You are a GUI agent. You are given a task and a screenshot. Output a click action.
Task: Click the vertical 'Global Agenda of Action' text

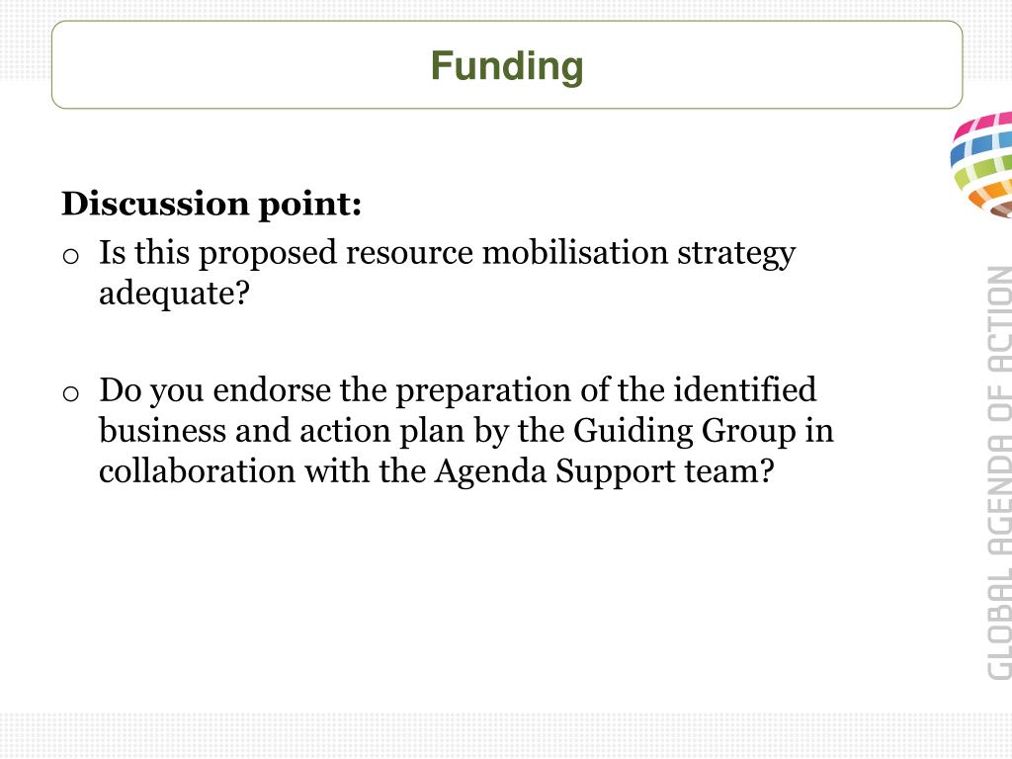(x=999, y=473)
